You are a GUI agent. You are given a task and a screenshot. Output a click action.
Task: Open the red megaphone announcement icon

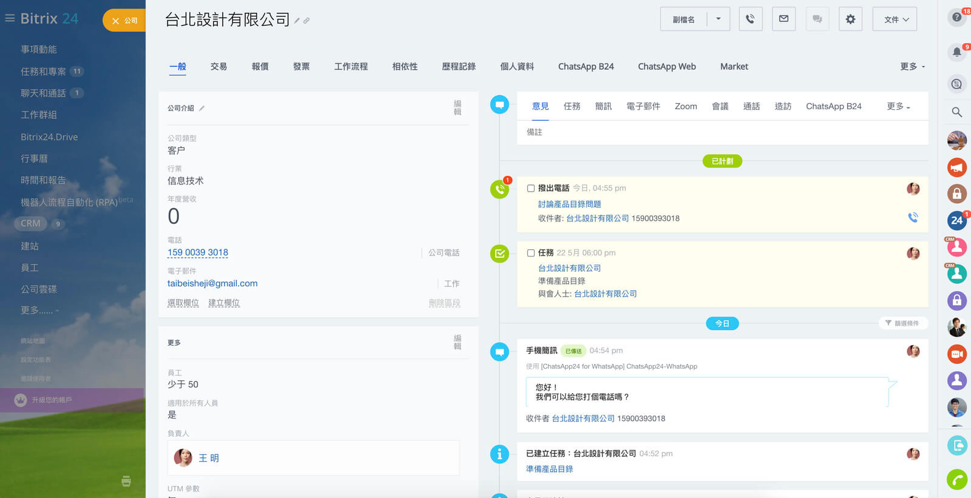[x=957, y=167]
